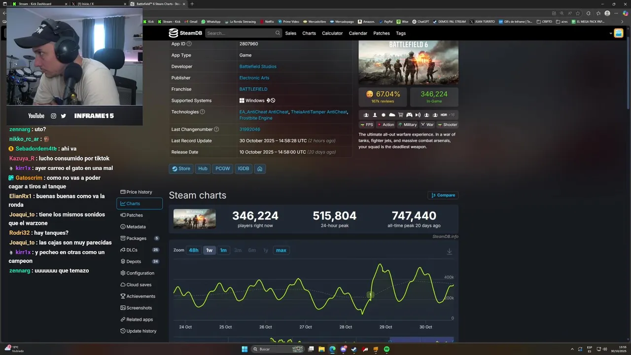Click the controller support feature icon
This screenshot has width=631, height=355.
(409, 115)
